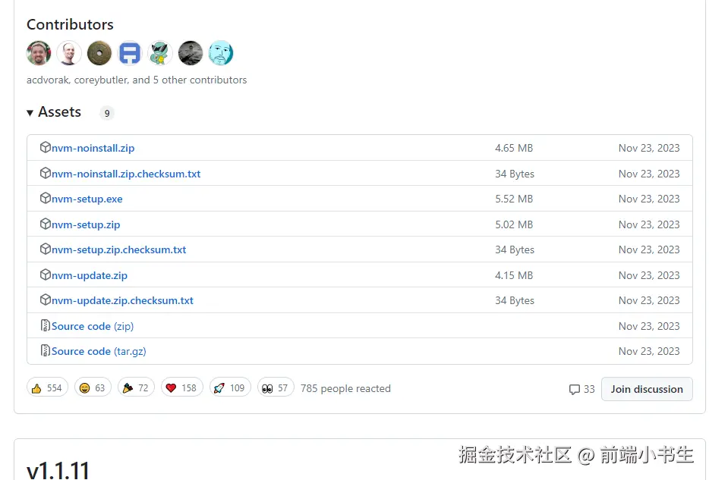Open the first contributor avatar with red background
The height and width of the screenshot is (480, 709).
click(39, 53)
